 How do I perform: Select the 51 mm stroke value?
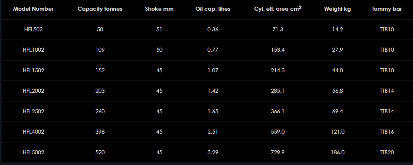pyautogui.click(x=159, y=30)
